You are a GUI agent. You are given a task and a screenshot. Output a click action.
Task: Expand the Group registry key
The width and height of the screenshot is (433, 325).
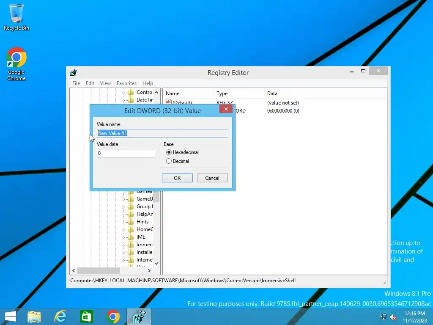point(123,207)
